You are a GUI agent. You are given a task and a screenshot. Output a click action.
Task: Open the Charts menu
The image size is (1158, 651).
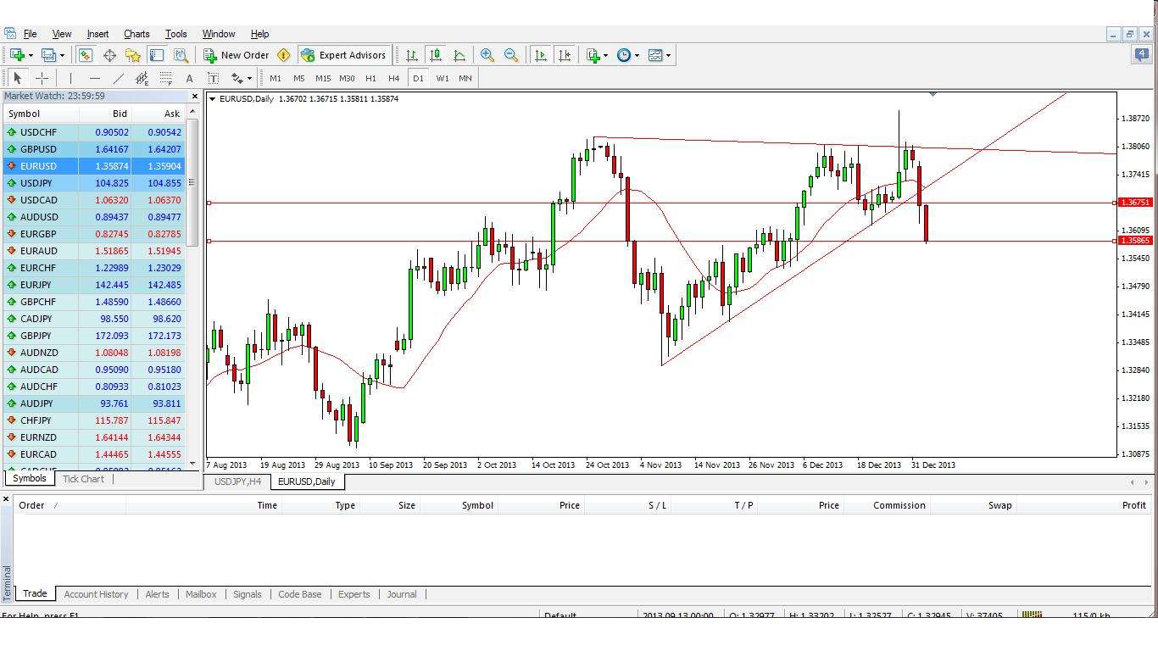(x=136, y=34)
